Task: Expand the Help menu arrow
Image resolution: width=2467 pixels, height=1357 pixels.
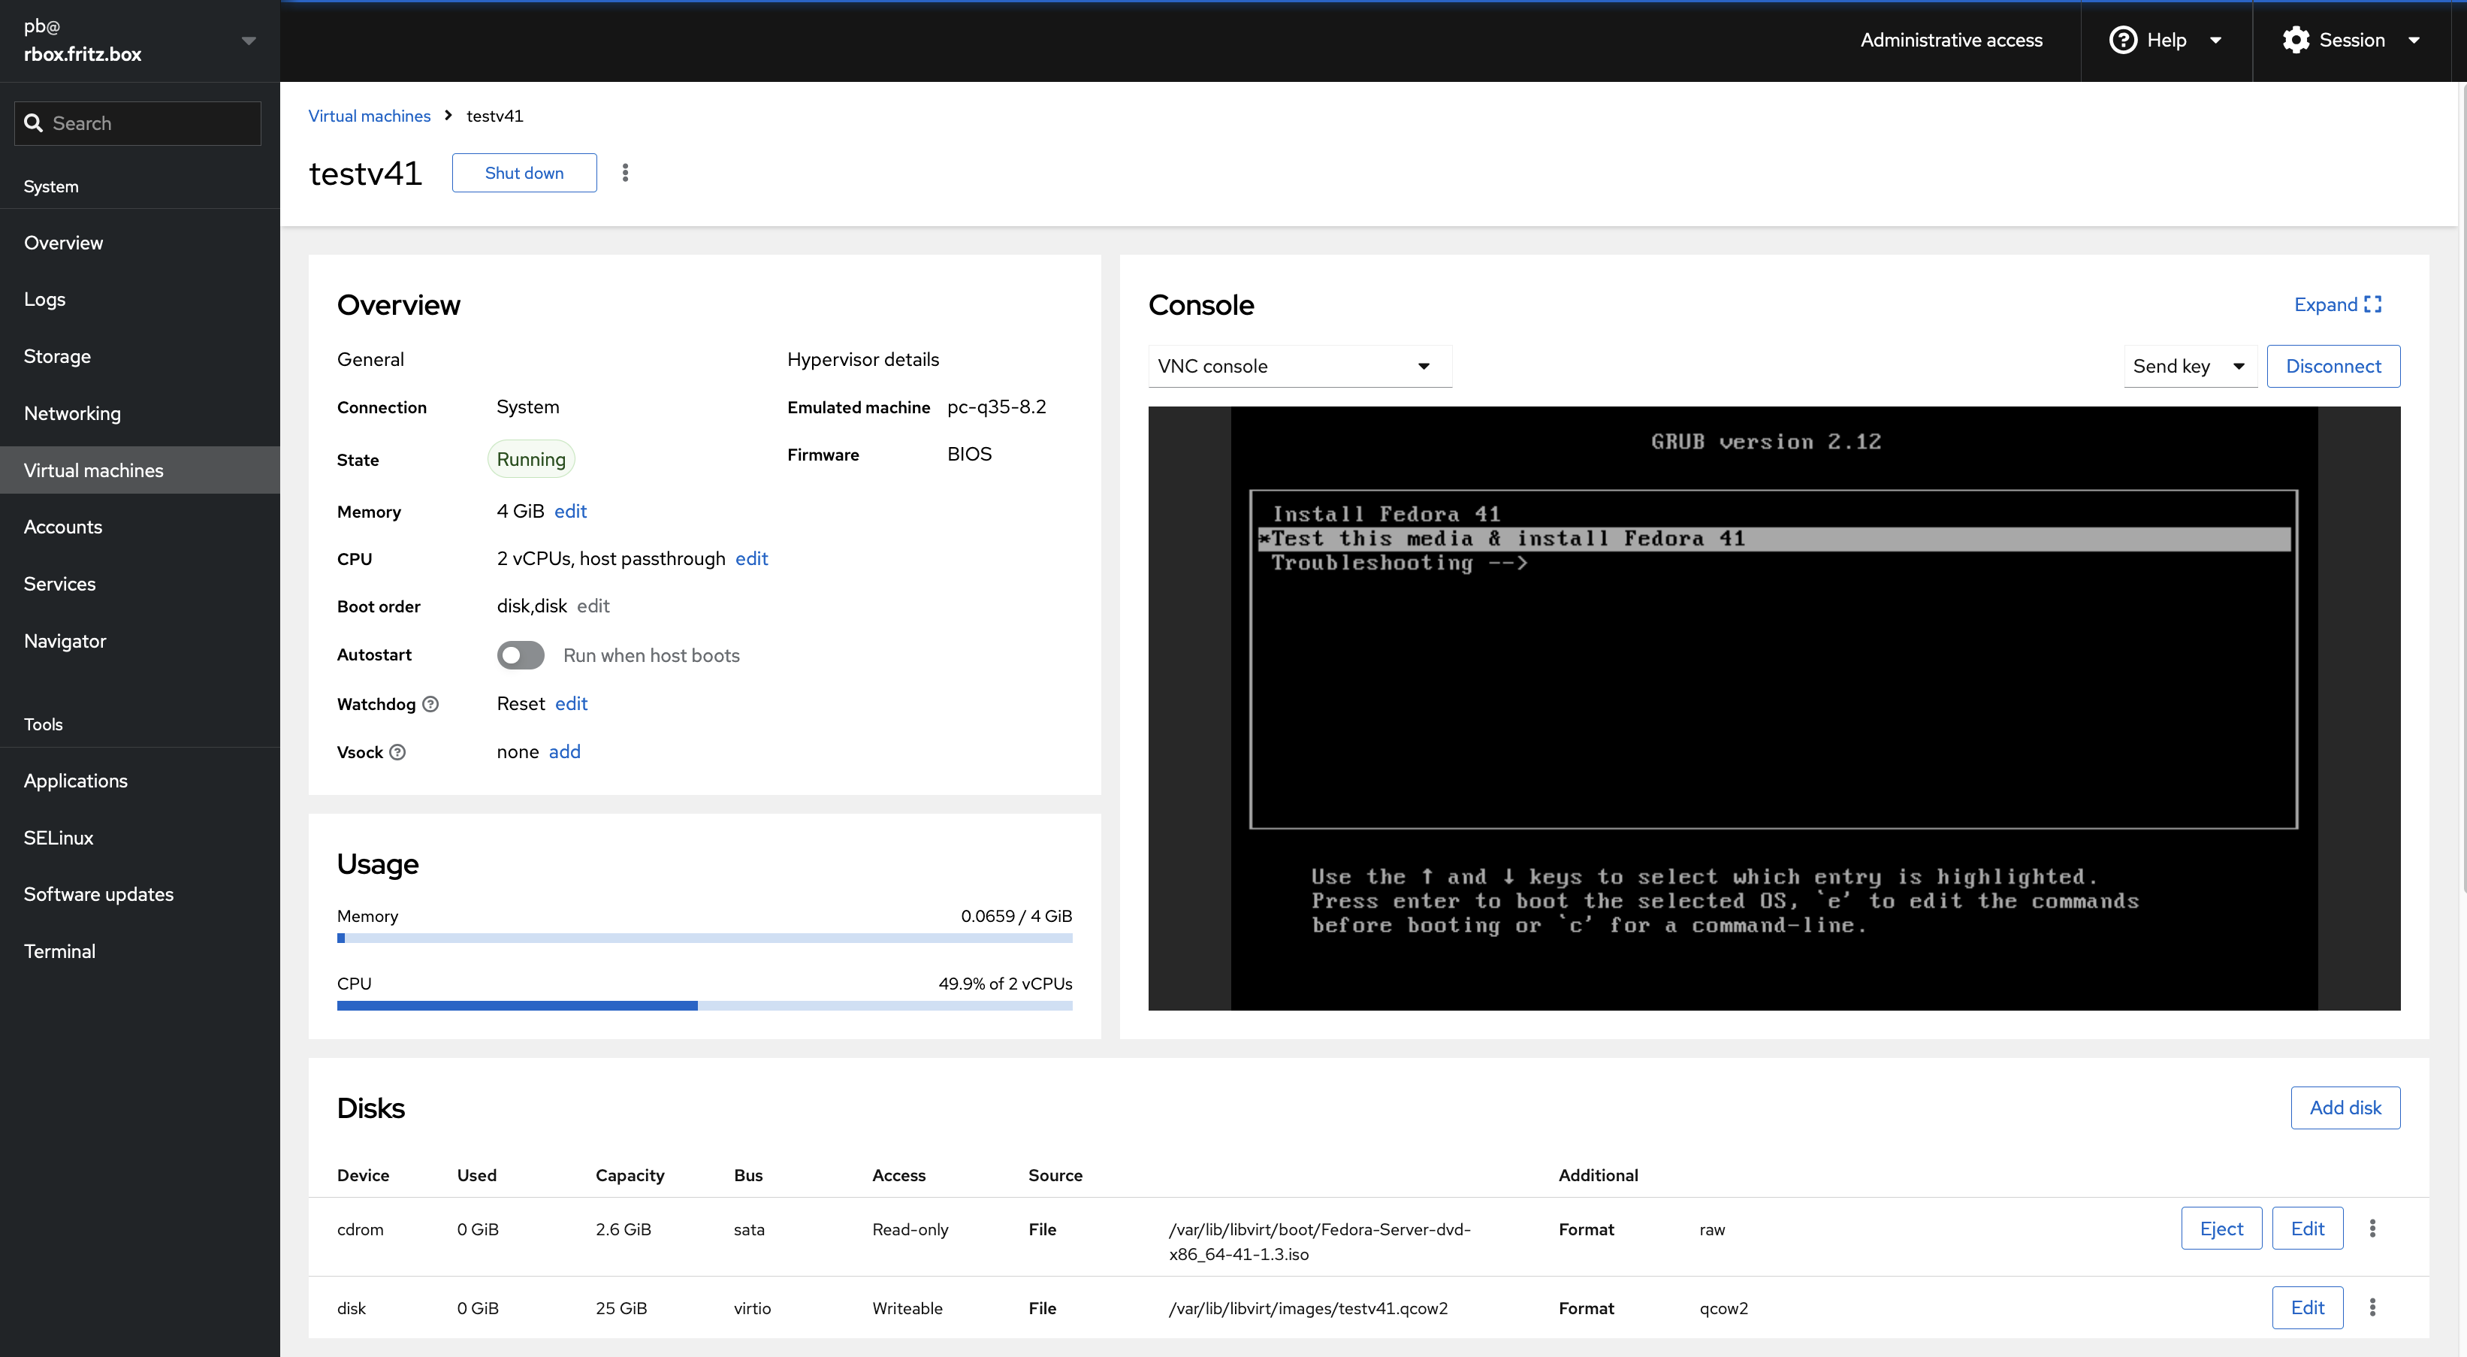Action: pyautogui.click(x=2215, y=41)
